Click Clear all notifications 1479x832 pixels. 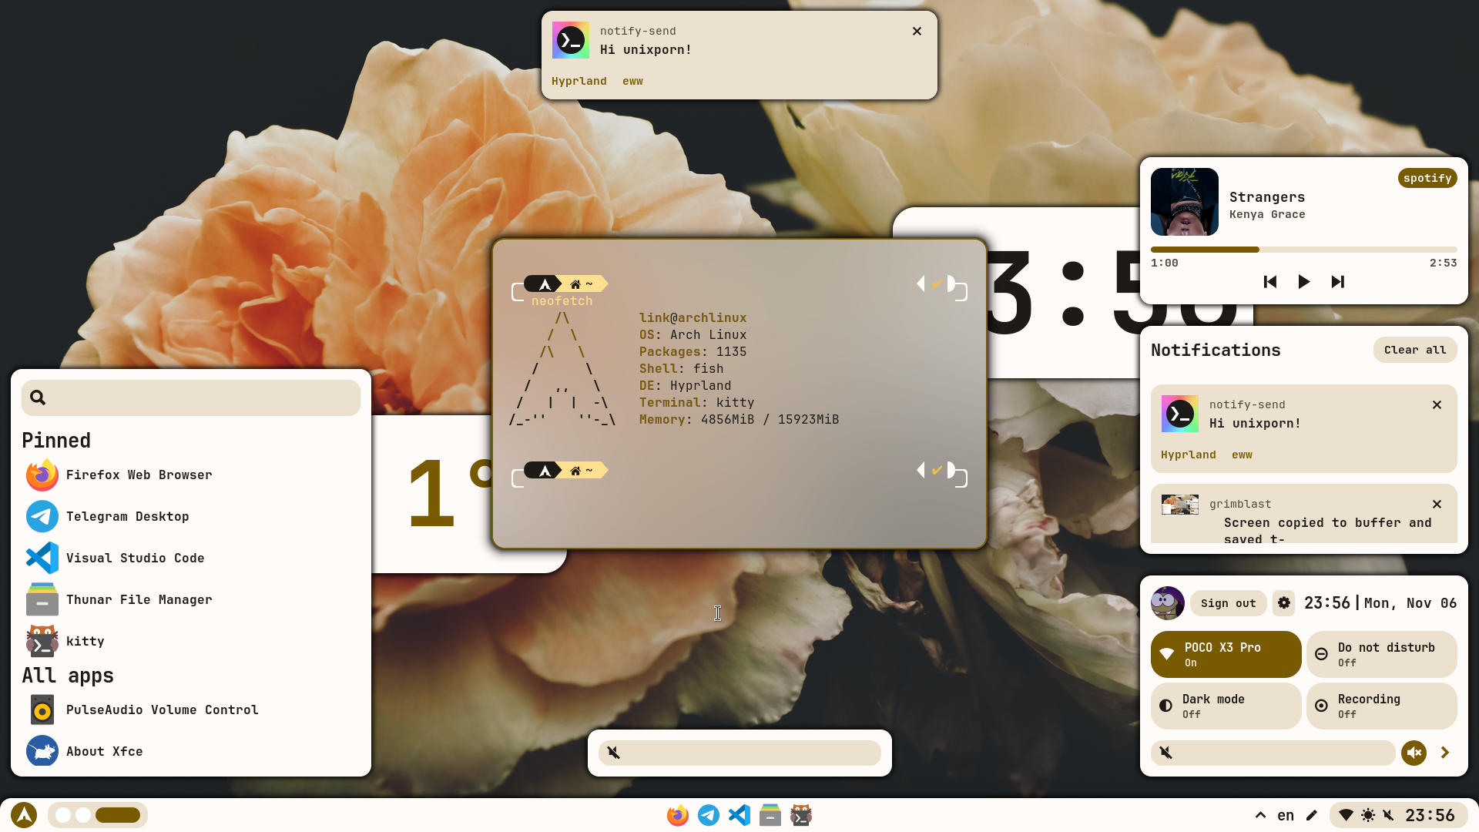click(x=1414, y=350)
